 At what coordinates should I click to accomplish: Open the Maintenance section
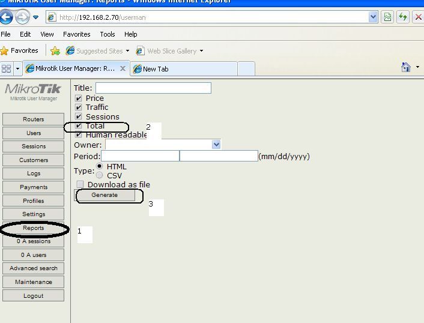(33, 282)
